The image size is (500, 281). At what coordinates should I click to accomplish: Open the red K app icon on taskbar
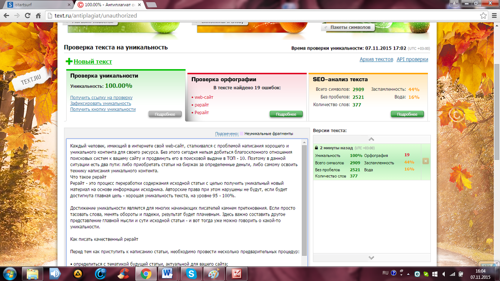click(x=237, y=274)
